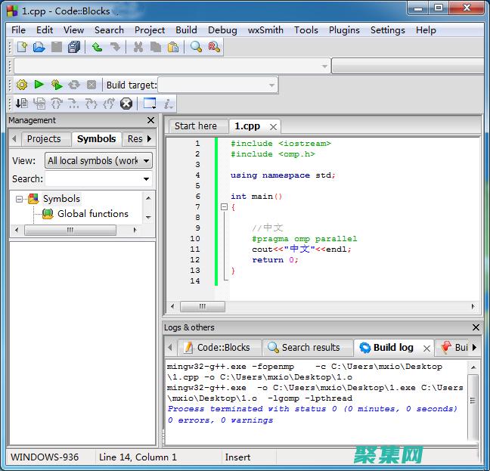Select Global functions in symbols tree
The image size is (490, 471).
92,214
